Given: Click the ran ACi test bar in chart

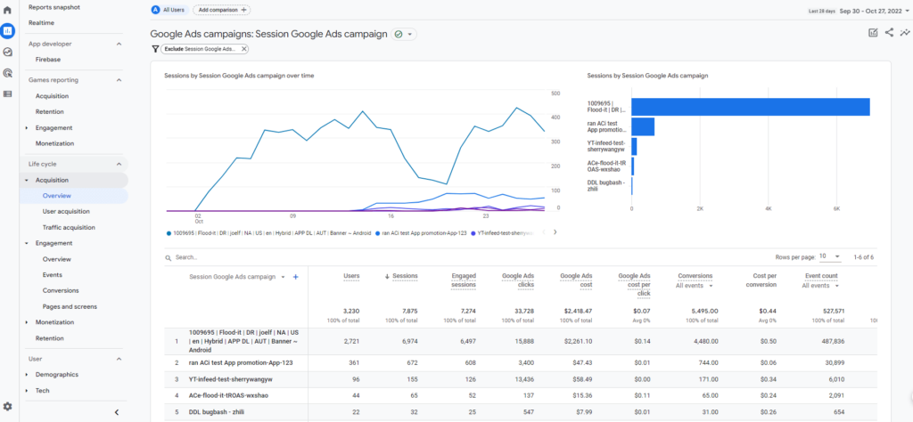Looking at the screenshot, I should [643, 126].
